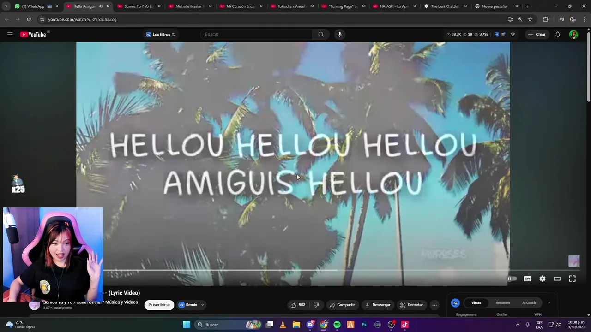
Task: Open Chrome media controls icon
Action: click(562, 19)
